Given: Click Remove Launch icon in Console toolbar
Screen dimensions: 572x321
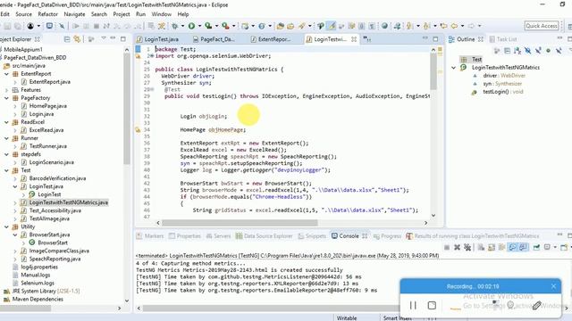Looking at the screenshot, I should coord(457,247).
